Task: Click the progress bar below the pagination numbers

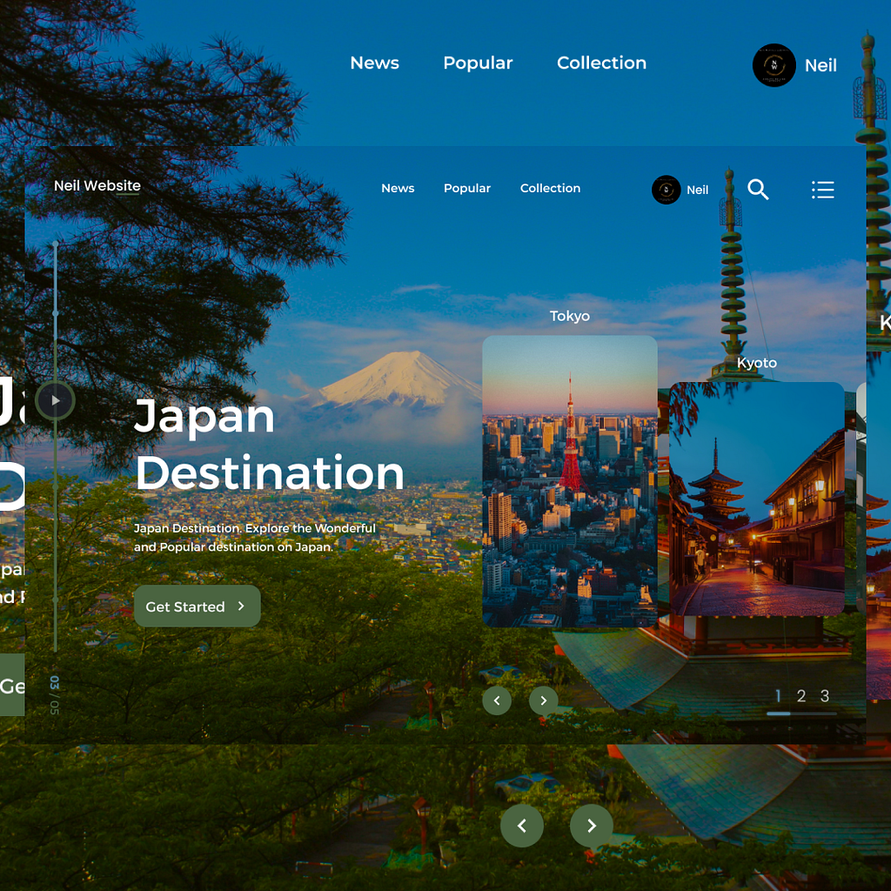Action: (801, 713)
